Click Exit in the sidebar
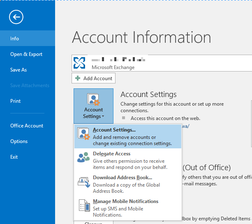252x224 pixels. [28, 157]
